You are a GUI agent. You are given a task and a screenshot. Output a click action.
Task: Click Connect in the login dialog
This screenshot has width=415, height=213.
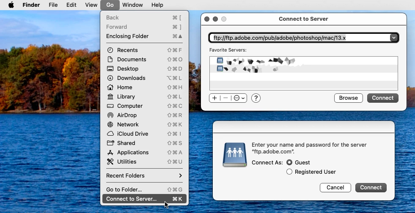(x=371, y=188)
